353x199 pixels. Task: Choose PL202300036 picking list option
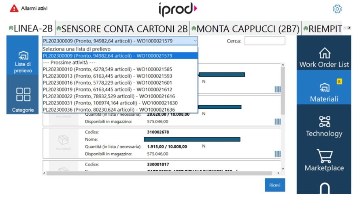click(108, 110)
